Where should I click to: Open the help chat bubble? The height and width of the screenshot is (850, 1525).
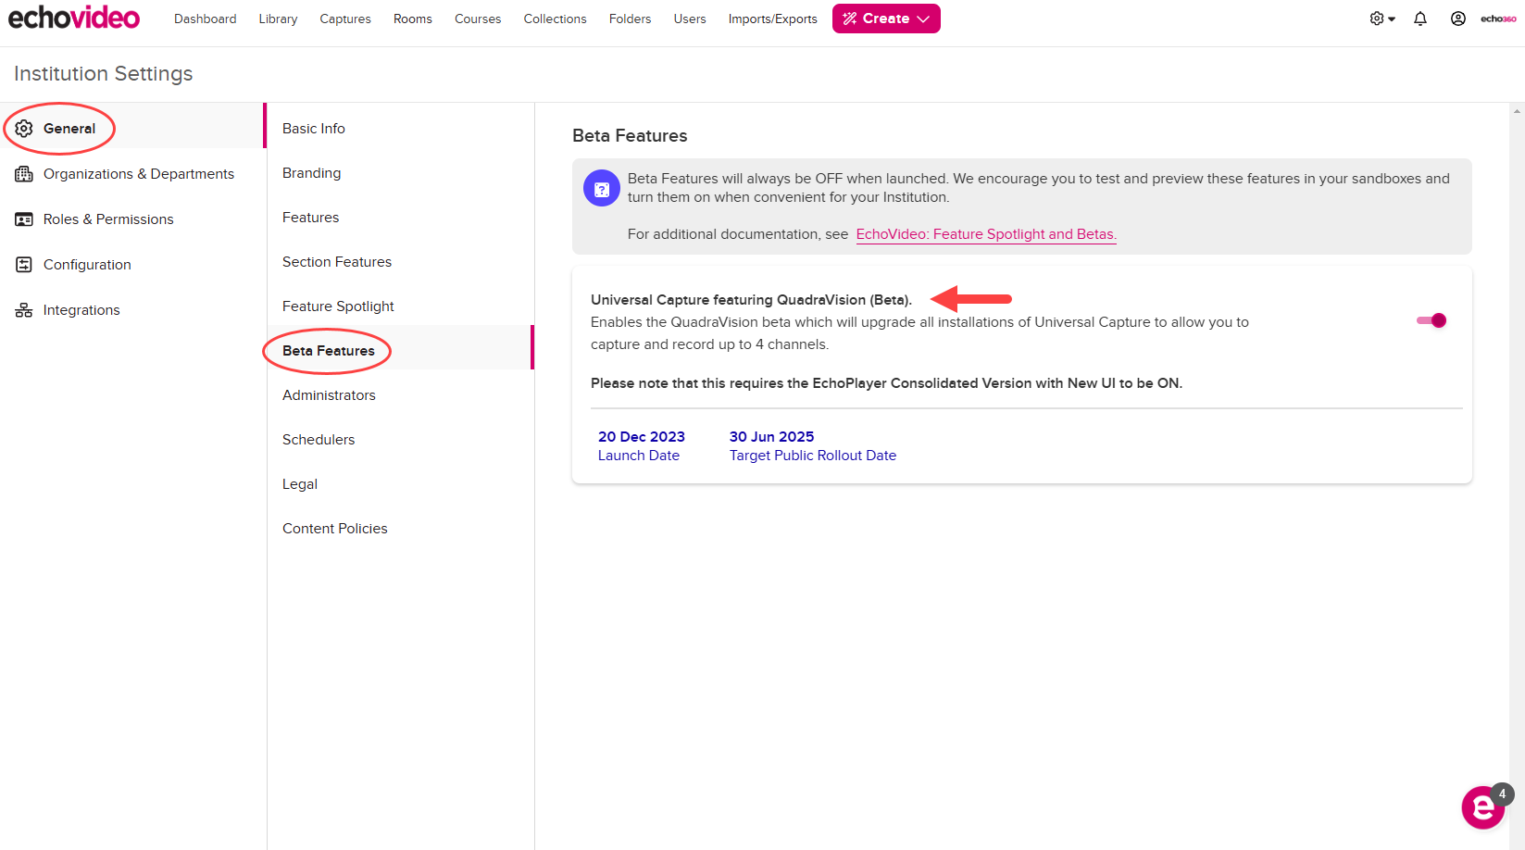[x=1483, y=808]
